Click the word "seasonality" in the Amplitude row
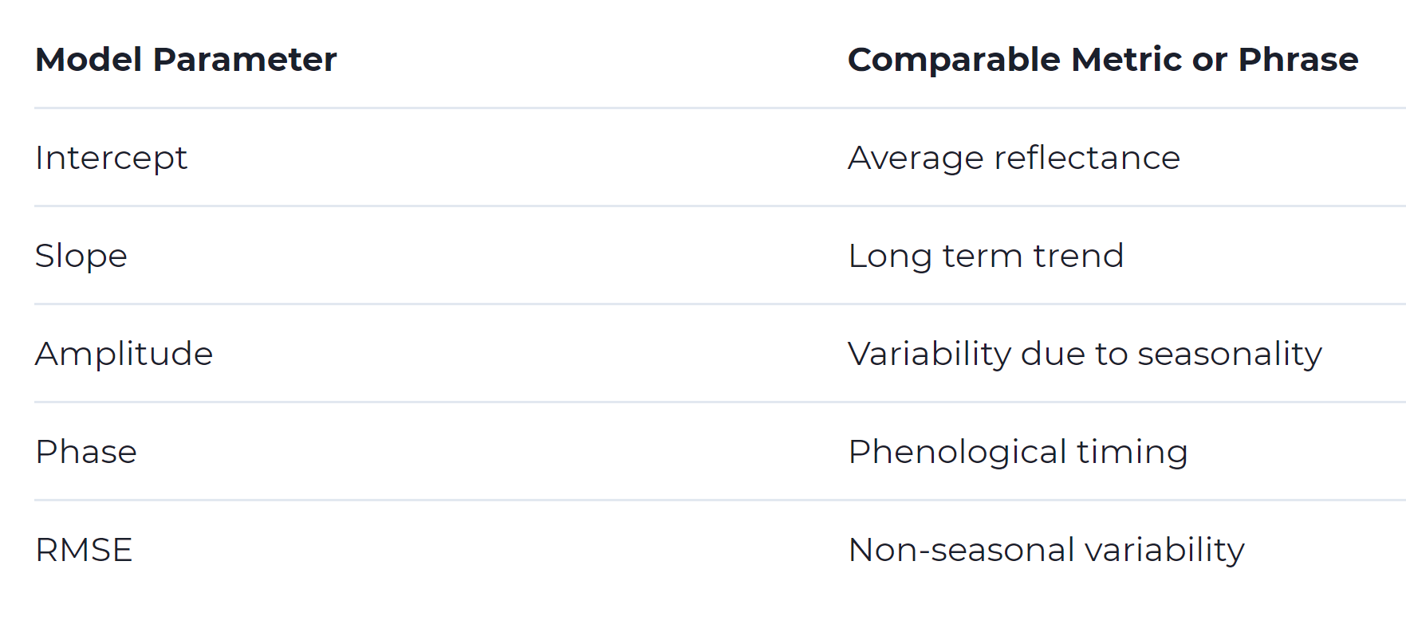Screen dimensions: 1406x620 coord(1230,354)
